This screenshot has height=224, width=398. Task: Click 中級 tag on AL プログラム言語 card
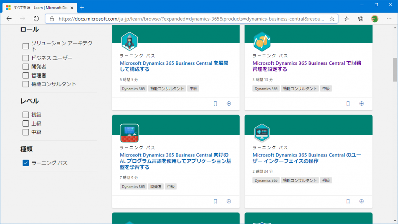171,187
